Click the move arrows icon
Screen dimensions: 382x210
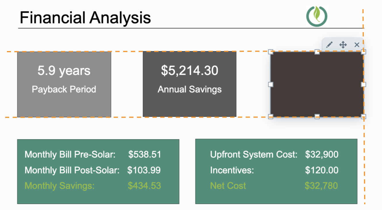coord(343,45)
